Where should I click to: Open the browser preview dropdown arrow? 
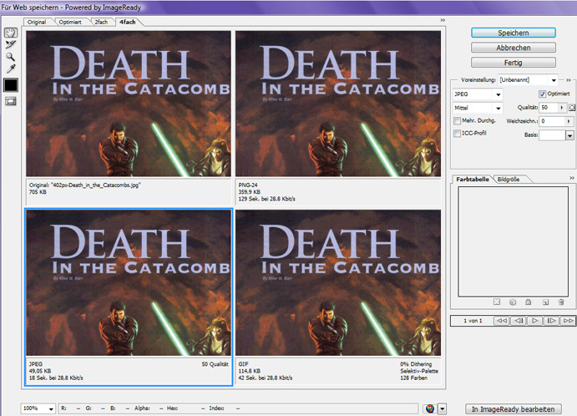point(443,408)
